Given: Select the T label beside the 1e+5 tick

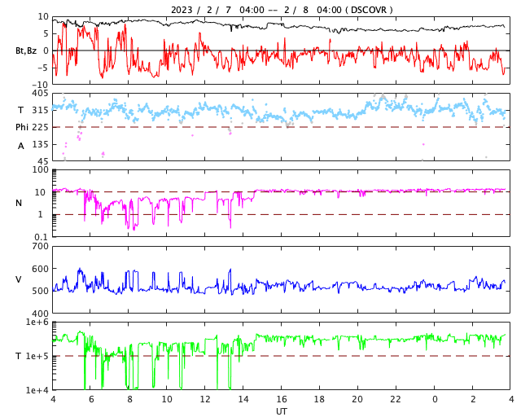Looking at the screenshot, I should click(18, 356).
